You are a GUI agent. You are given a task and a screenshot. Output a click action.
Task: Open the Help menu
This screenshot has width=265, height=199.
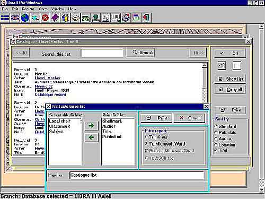point(72,9)
